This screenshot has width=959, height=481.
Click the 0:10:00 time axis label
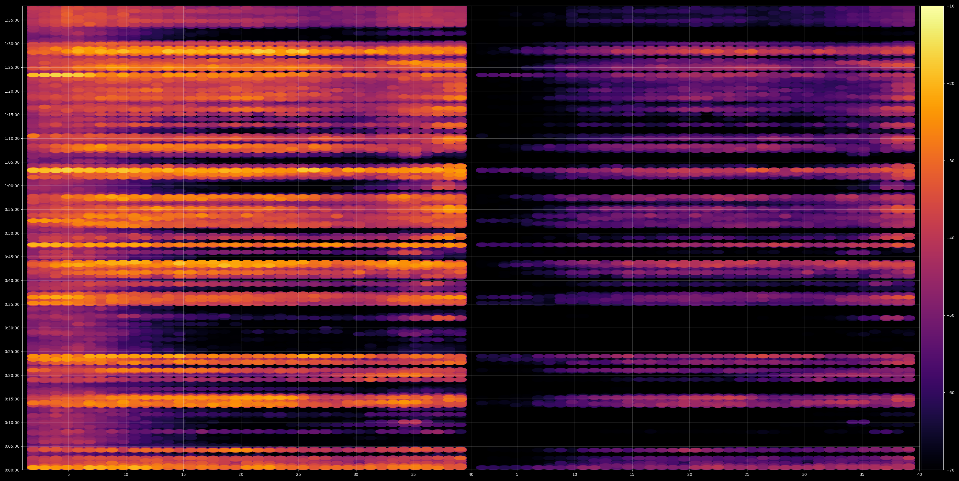[12, 423]
